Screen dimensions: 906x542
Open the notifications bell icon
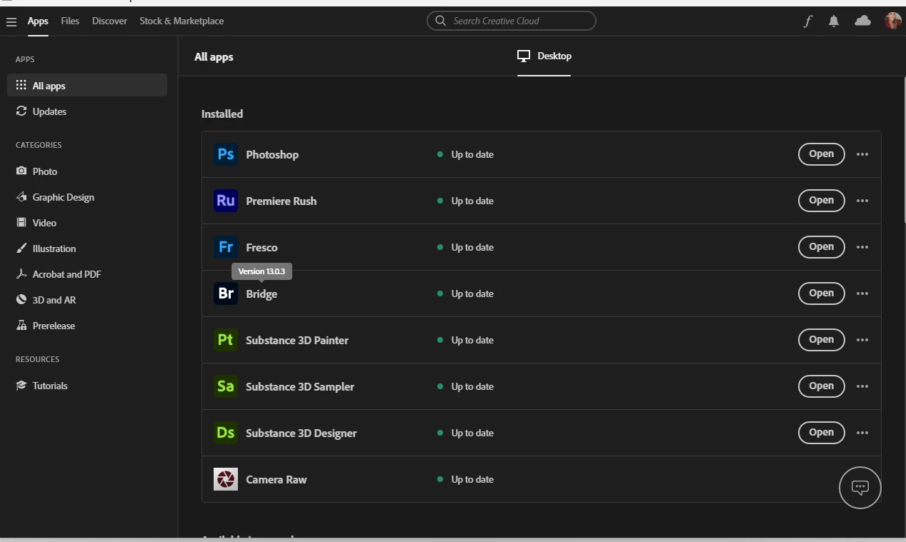834,21
